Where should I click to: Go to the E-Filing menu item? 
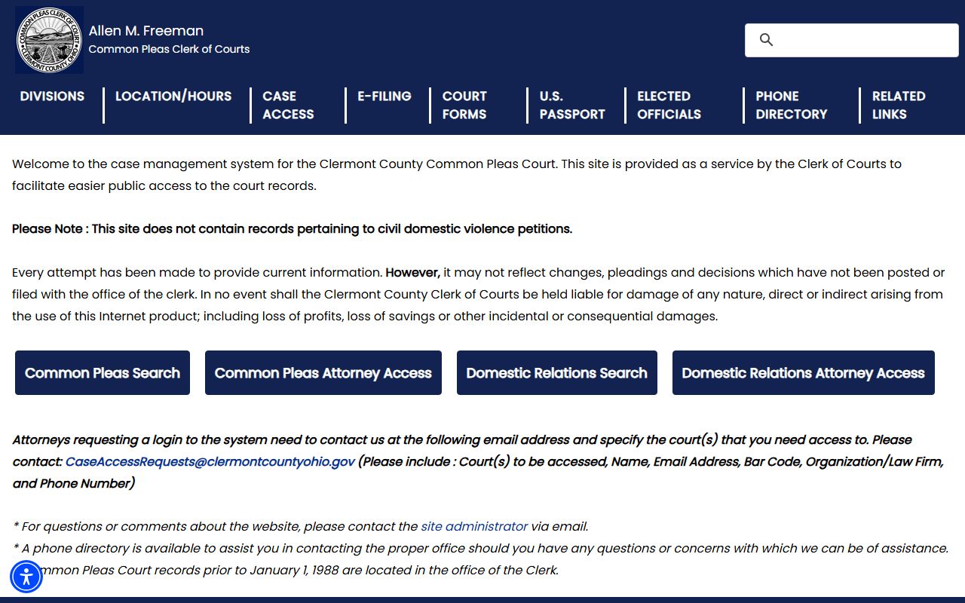click(x=384, y=96)
